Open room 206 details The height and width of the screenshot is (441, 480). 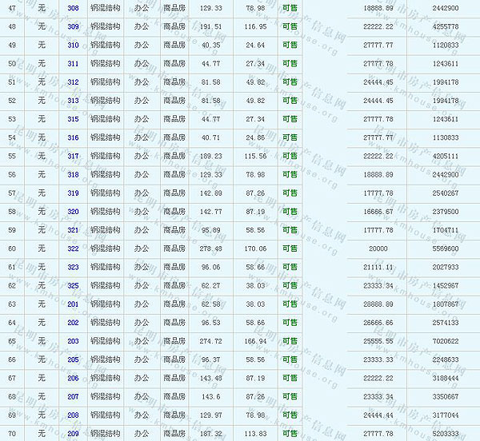pyautogui.click(x=73, y=378)
